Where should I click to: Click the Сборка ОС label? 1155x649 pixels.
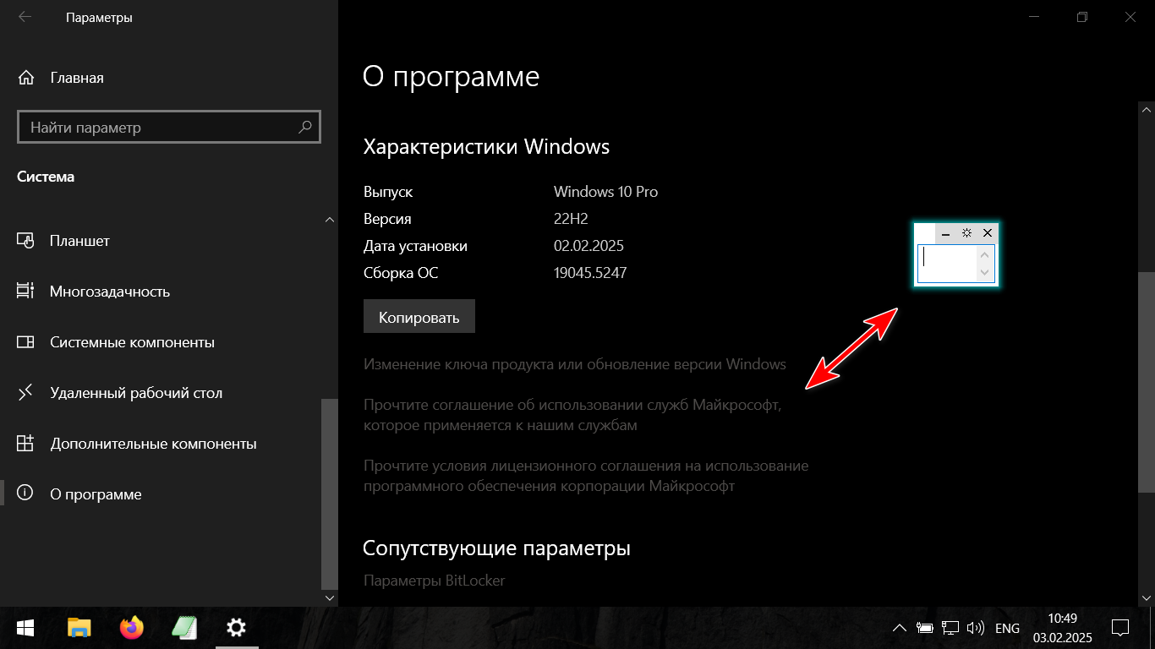click(x=401, y=273)
